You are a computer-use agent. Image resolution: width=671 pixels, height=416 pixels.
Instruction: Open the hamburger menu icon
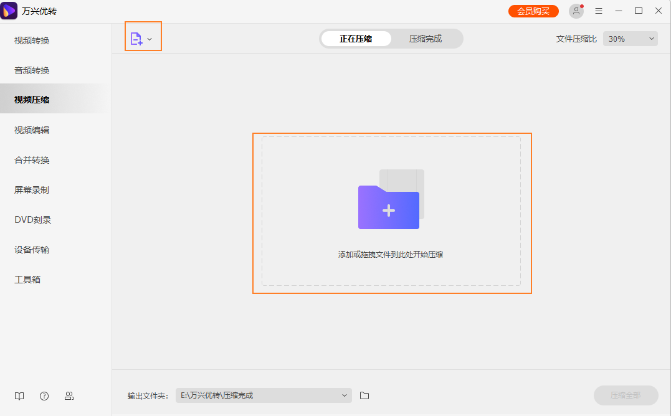click(599, 11)
